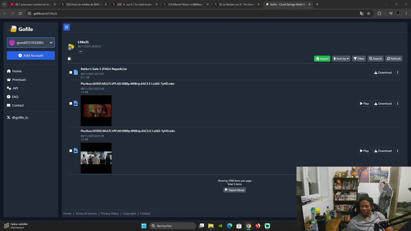Click the video file icon for Pluribus S01E02

tap(76, 151)
